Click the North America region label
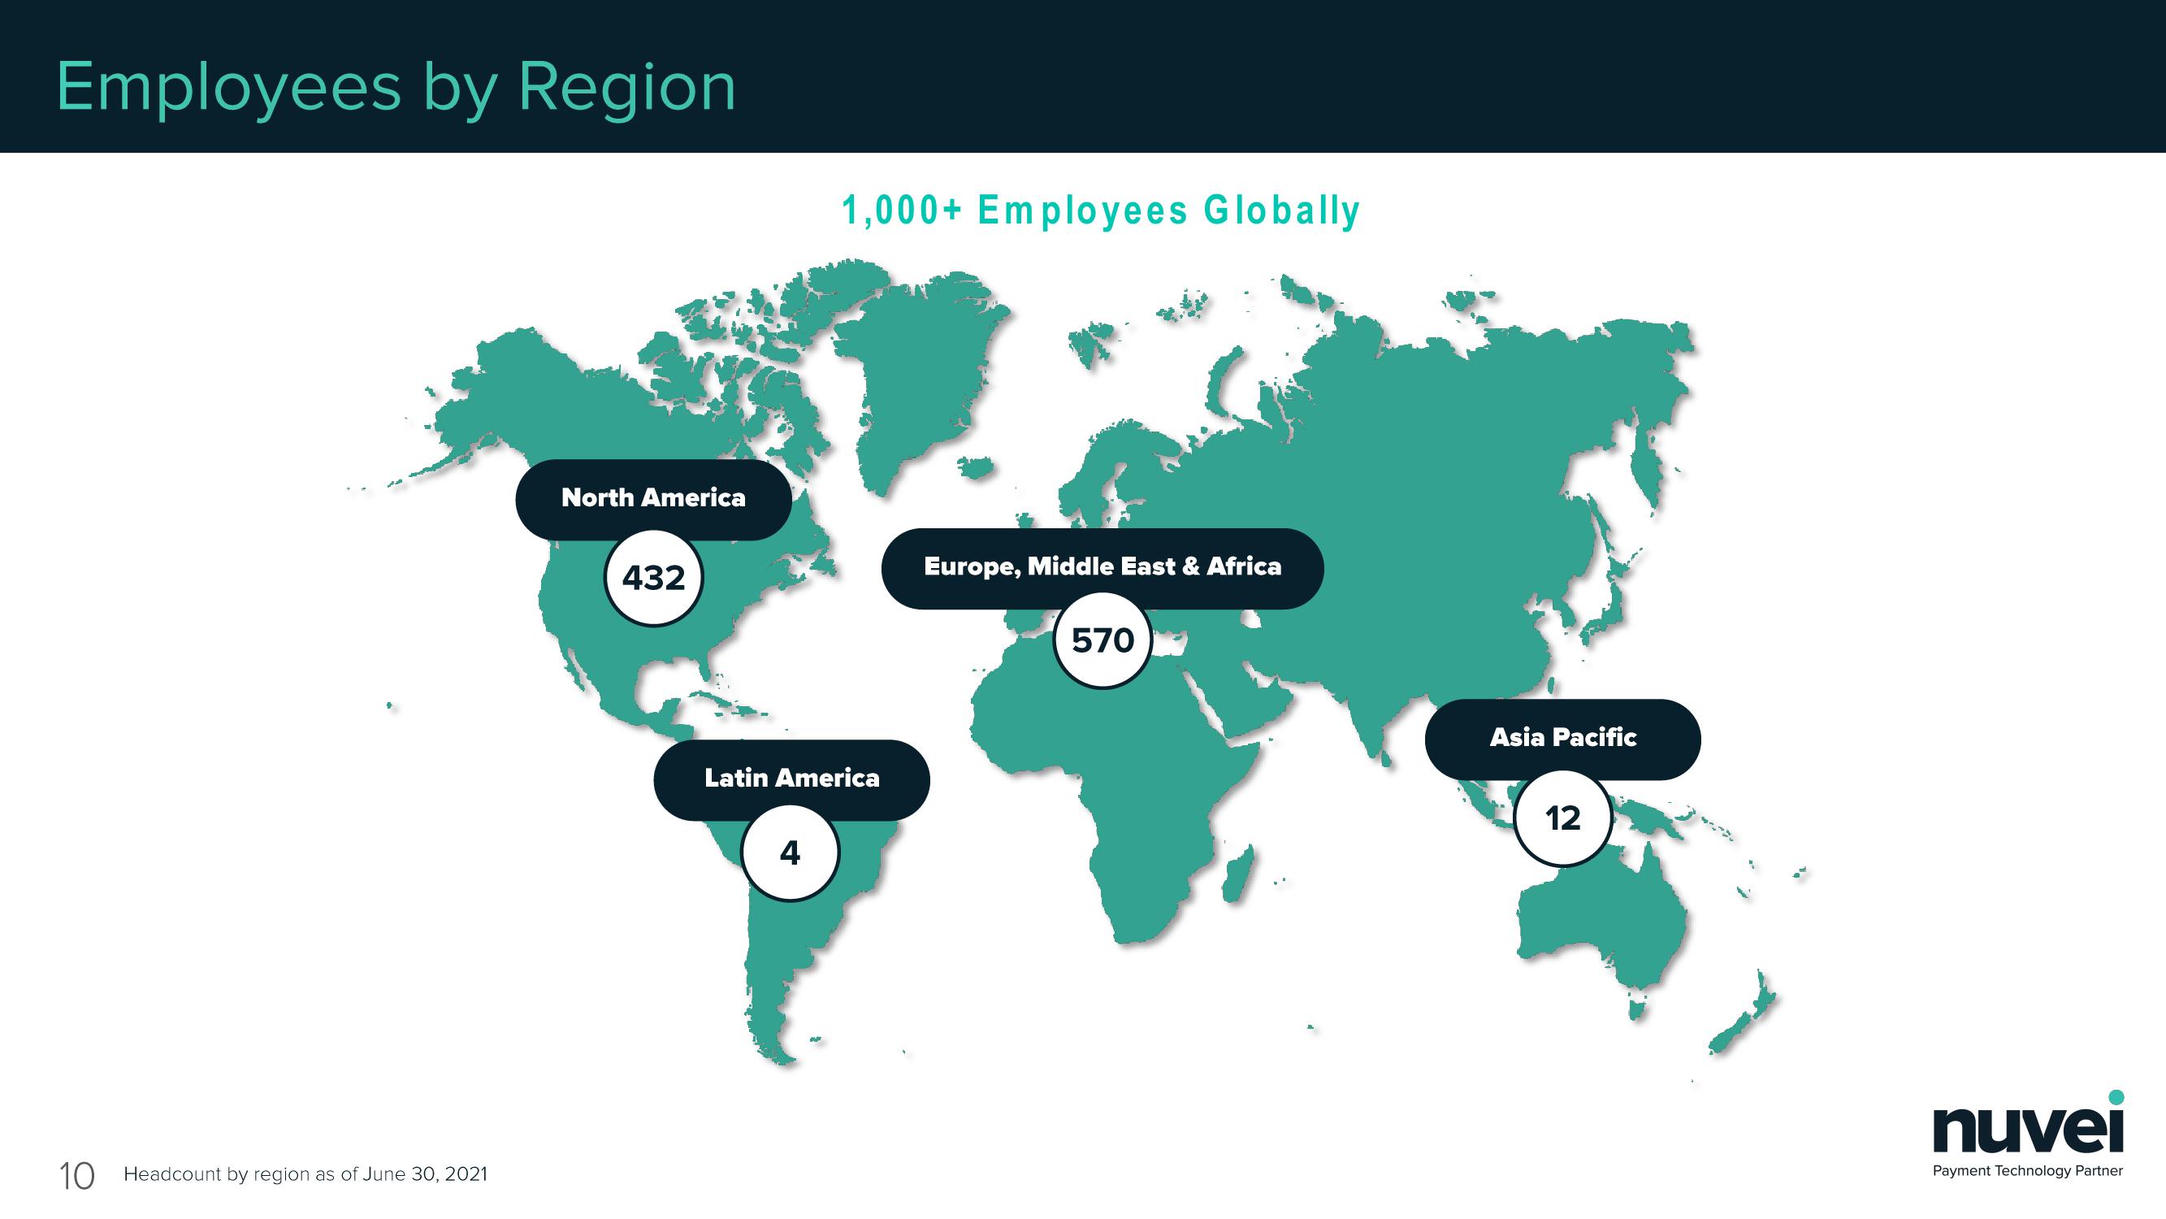The height and width of the screenshot is (1219, 2166). pyautogui.click(x=653, y=499)
